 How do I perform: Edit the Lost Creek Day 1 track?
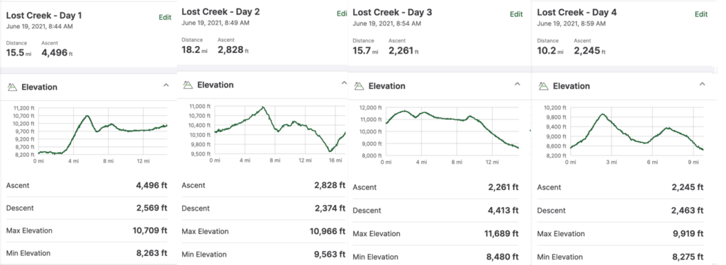(x=164, y=18)
